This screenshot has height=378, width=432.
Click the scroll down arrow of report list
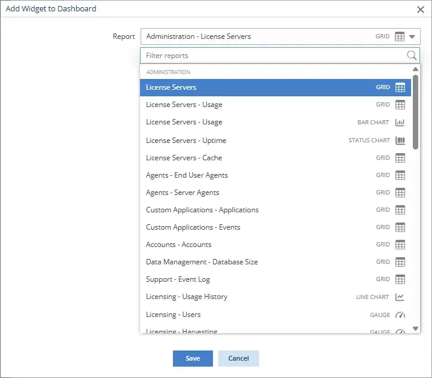coord(415,328)
